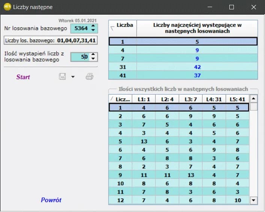Decrease number of occurrences with down arrow
The width and height of the screenshot is (265, 212).
coord(93,59)
